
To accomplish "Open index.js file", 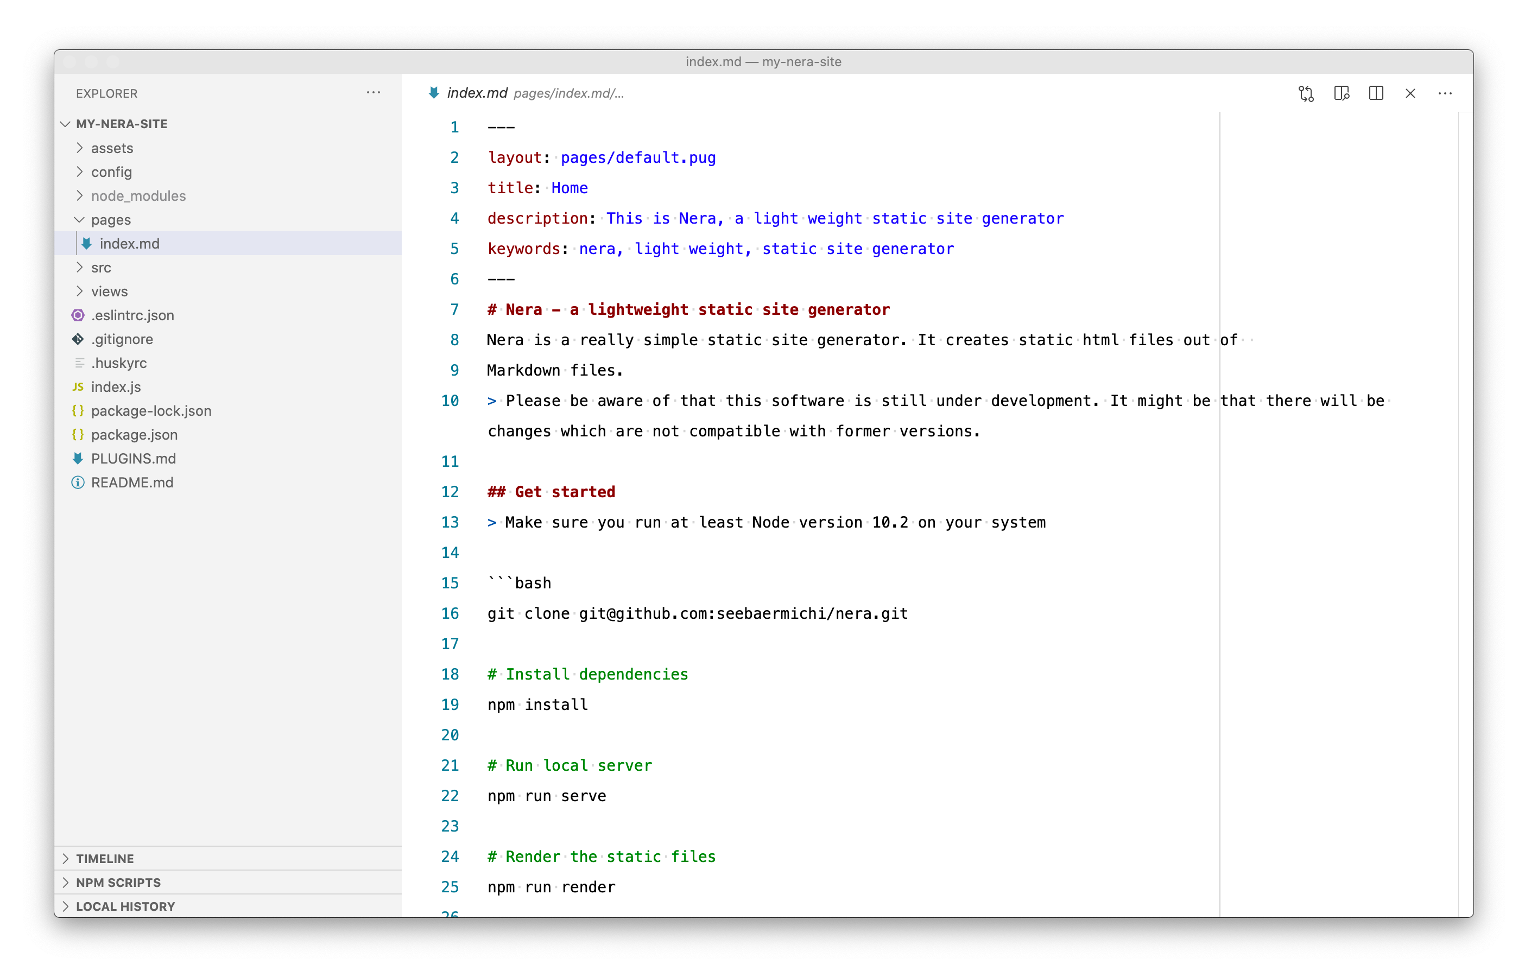I will [228, 386].
